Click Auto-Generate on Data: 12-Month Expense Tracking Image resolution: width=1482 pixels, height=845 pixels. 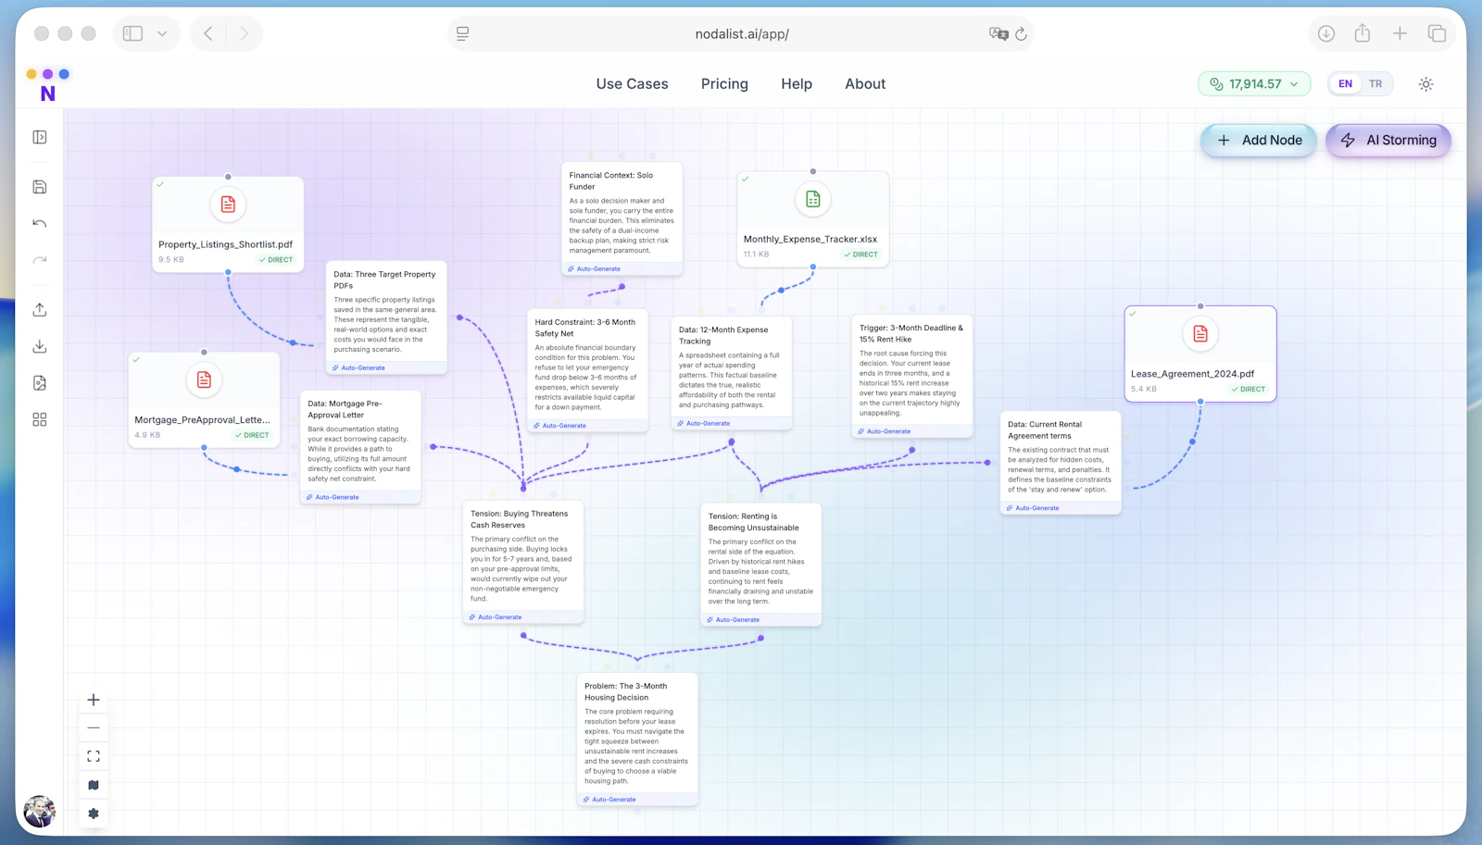[x=704, y=424]
